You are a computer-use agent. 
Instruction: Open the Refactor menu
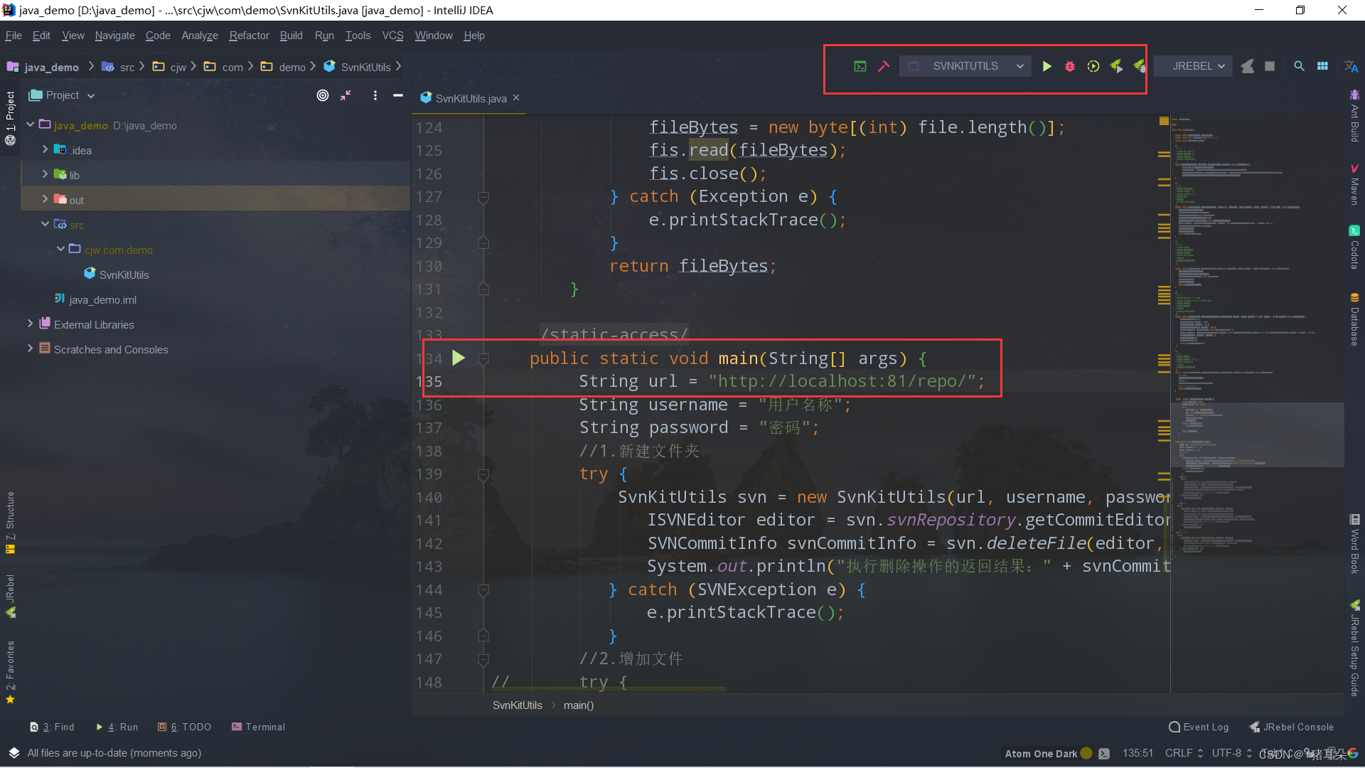(249, 36)
